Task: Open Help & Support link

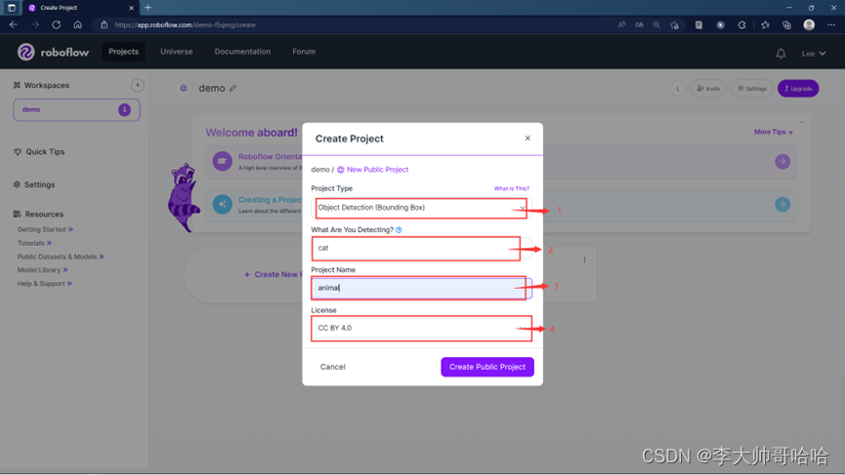Action: 44,284
